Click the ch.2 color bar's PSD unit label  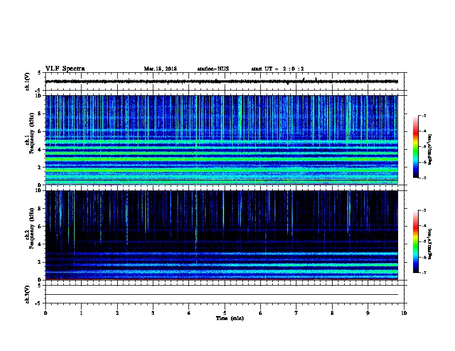[430, 244]
